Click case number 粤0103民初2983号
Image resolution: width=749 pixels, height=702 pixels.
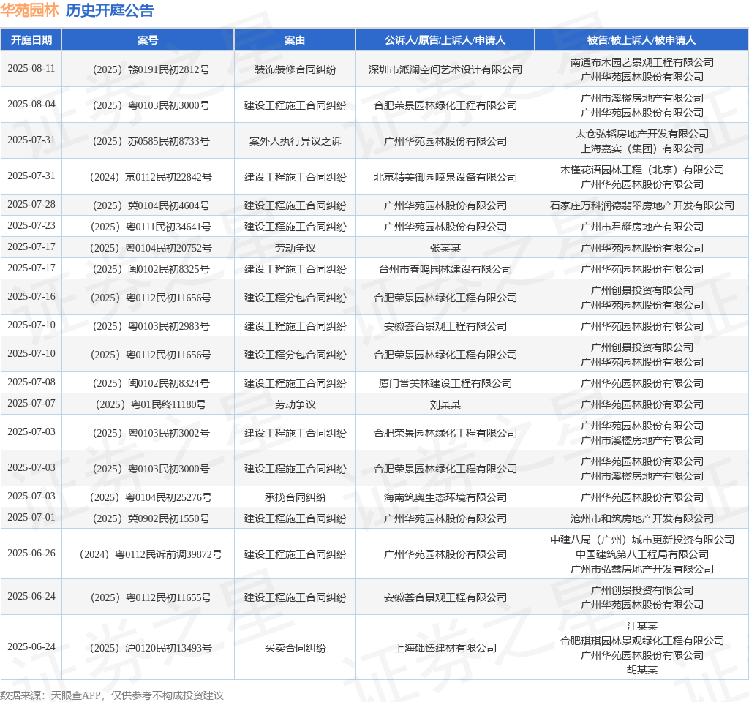click(151, 327)
